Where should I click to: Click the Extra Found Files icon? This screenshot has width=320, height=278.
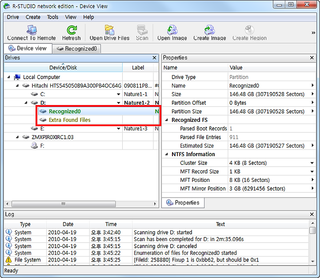coord(43,120)
